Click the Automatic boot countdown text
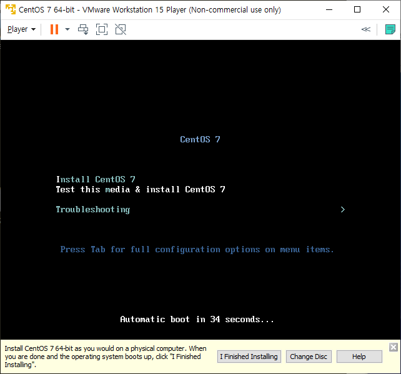Screen dimensions: 401x374 coord(197,319)
